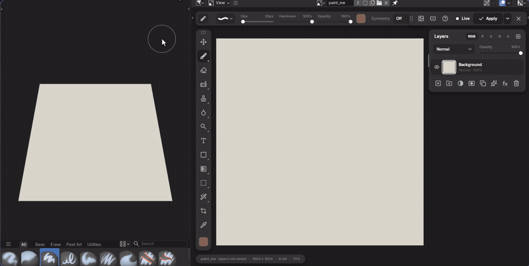Open the new image copy icon in header
This screenshot has width=529, height=266.
[372, 3]
